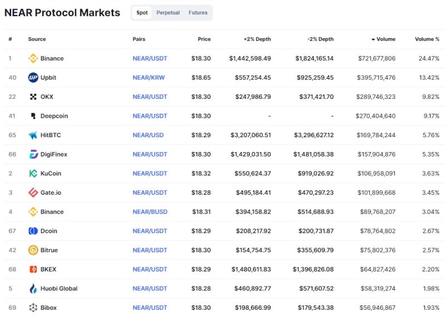445x317 pixels.
Task: Click the Binance logo in NEAR/USDT row
Action: [x=33, y=58]
